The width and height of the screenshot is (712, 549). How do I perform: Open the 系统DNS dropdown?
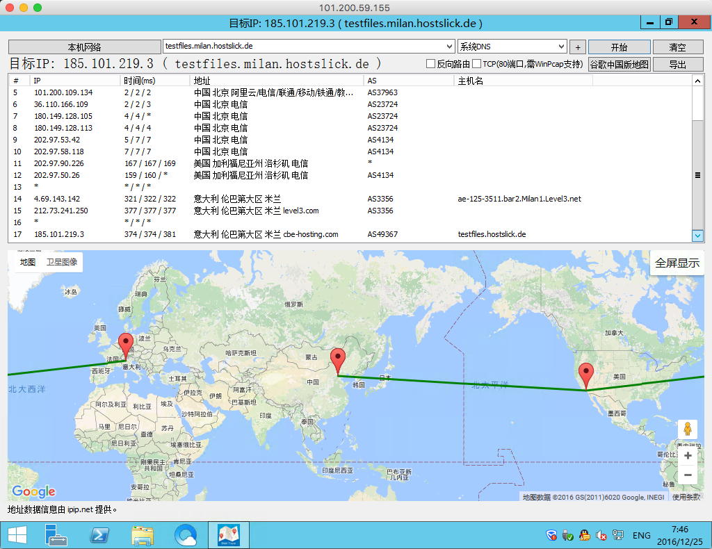click(512, 47)
